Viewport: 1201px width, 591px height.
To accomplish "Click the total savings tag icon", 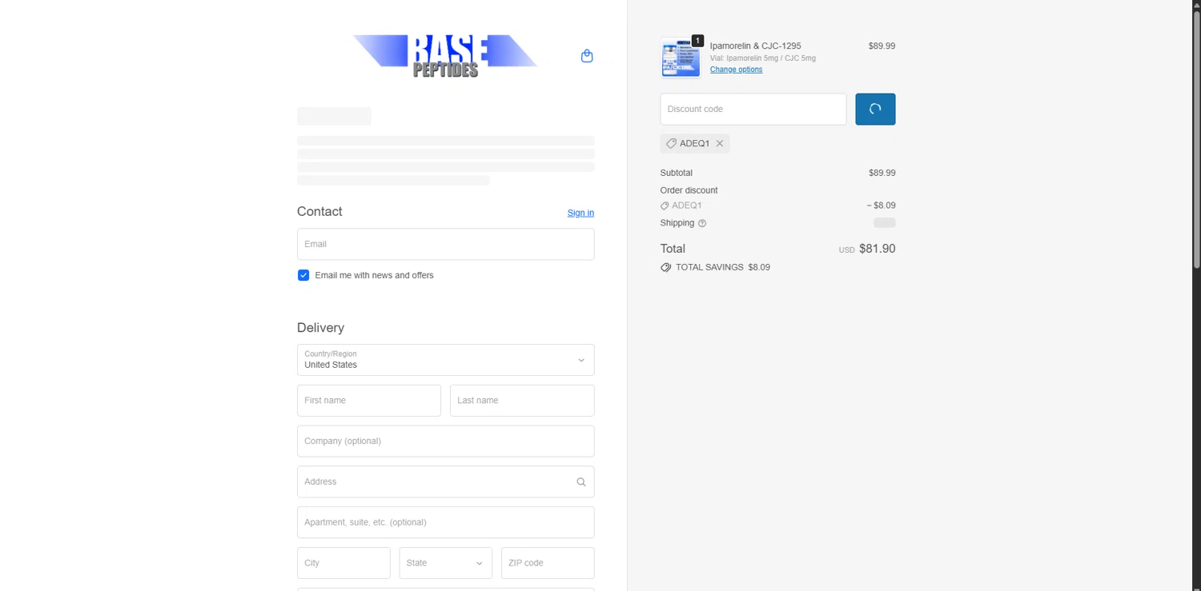I will [665, 268].
